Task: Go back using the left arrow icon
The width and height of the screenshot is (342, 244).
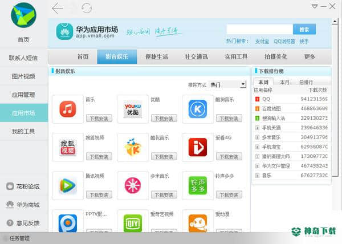Action: [x=58, y=9]
